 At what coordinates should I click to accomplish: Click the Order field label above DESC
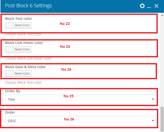click(10, 112)
